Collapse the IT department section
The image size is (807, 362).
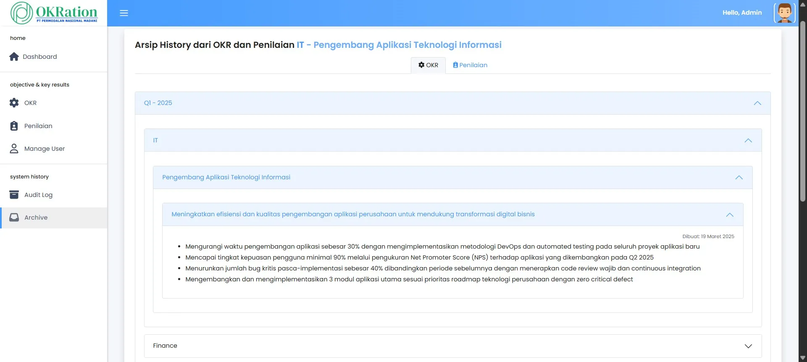click(x=453, y=140)
